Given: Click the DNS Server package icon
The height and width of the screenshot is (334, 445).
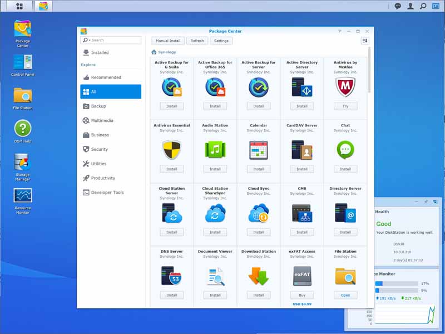Looking at the screenshot, I should pos(172,276).
